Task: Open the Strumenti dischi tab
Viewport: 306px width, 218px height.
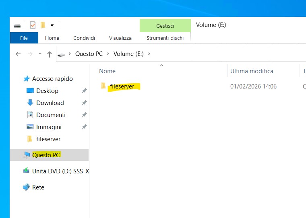Action: pos(165,38)
